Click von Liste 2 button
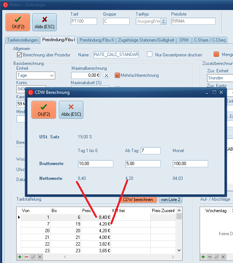 170,200
